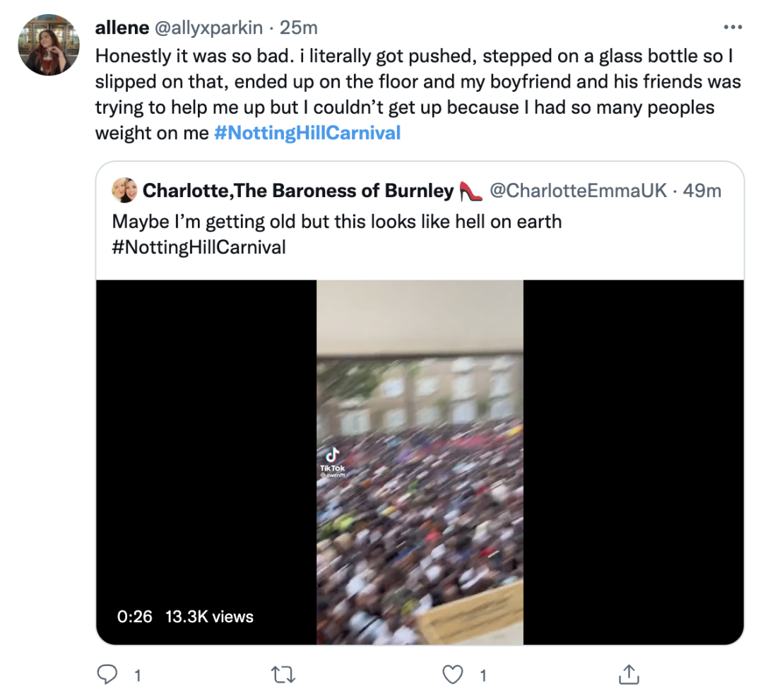Click the 13.3K views label on video
The width and height of the screenshot is (763, 700).
209,616
